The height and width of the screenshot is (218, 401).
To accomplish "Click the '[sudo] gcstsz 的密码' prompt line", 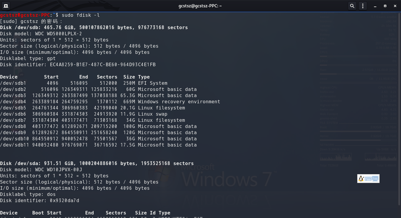I will [31, 21].
